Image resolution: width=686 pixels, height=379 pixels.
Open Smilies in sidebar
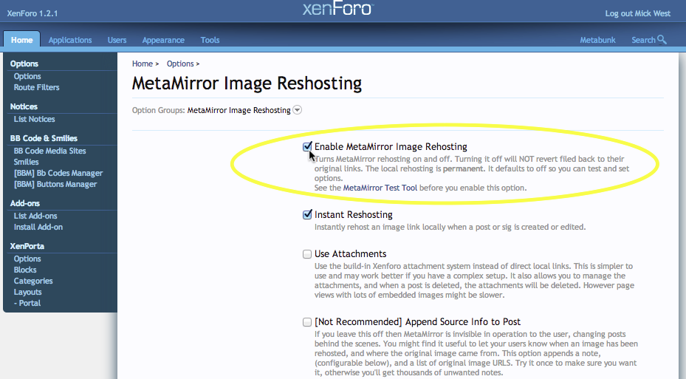pyautogui.click(x=26, y=162)
